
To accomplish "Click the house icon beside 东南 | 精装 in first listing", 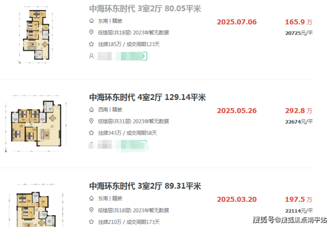I will tap(91, 21).
